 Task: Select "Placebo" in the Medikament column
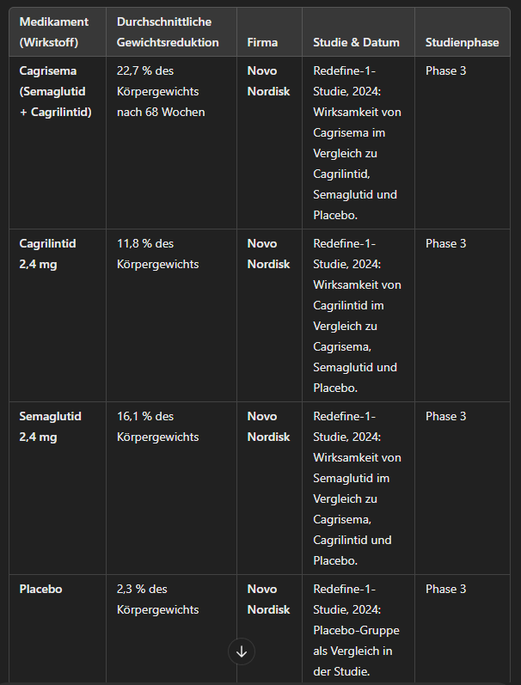41,589
